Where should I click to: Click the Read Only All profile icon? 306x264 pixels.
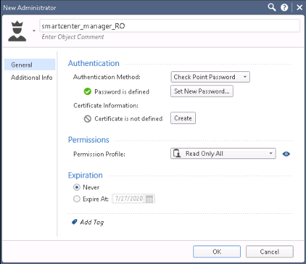[177, 153]
